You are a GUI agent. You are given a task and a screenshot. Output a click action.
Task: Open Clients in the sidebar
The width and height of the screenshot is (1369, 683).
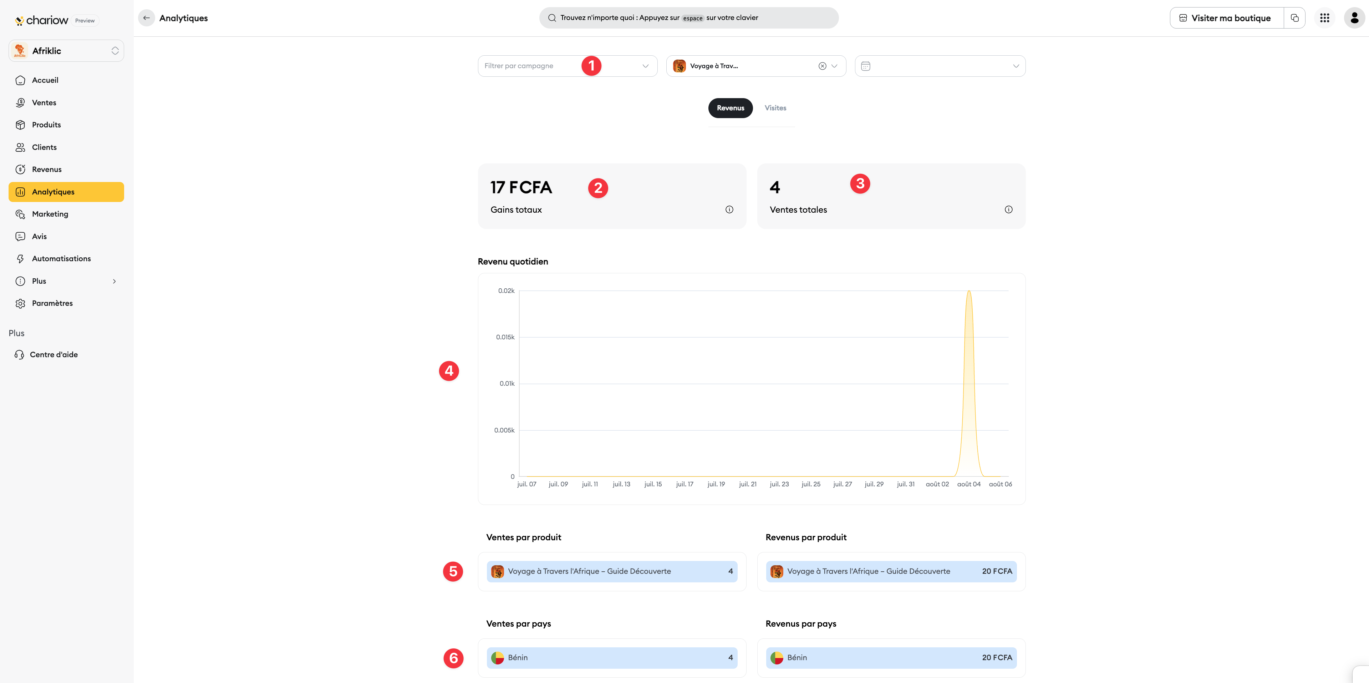coord(66,147)
